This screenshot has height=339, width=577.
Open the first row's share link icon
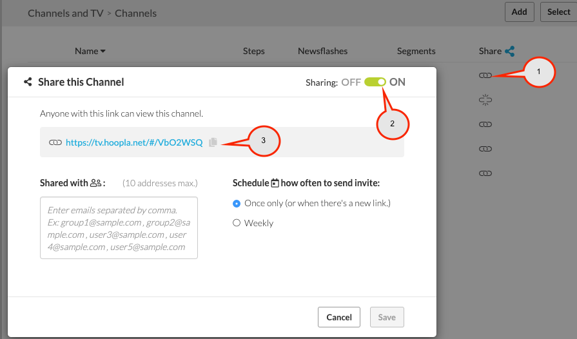point(485,75)
